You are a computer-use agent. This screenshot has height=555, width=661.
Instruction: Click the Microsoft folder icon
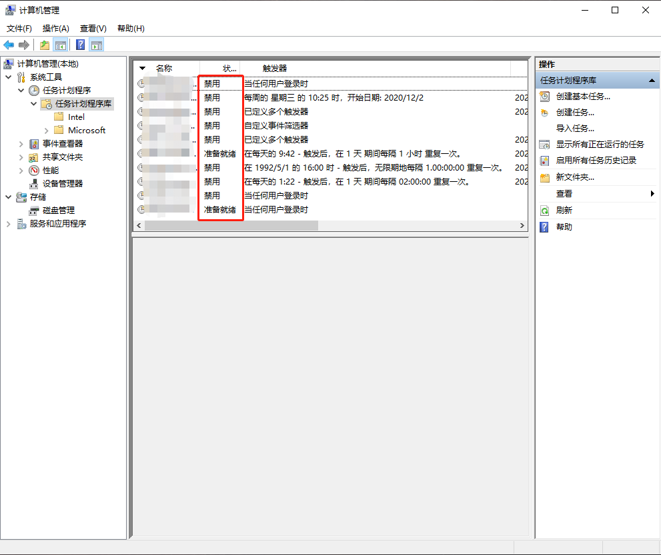(59, 130)
